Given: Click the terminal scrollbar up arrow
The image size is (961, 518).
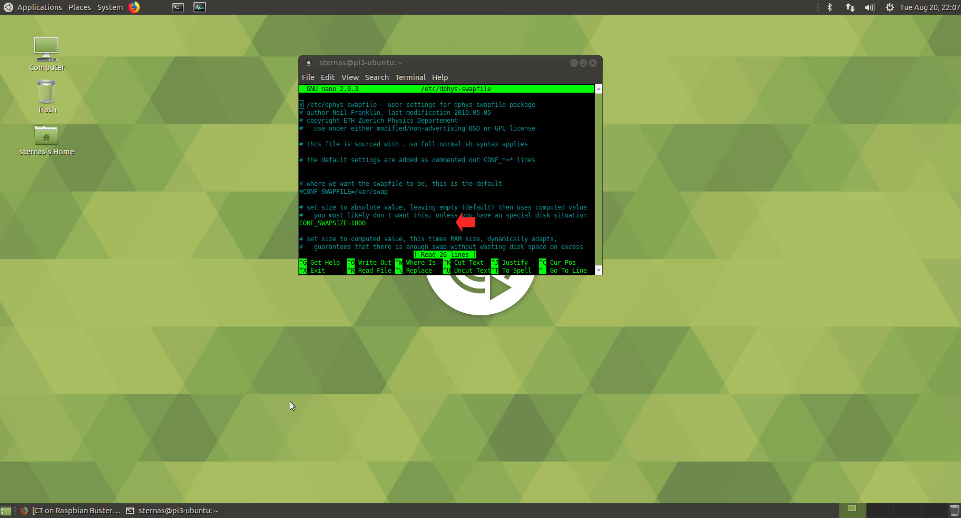Looking at the screenshot, I should (599, 89).
